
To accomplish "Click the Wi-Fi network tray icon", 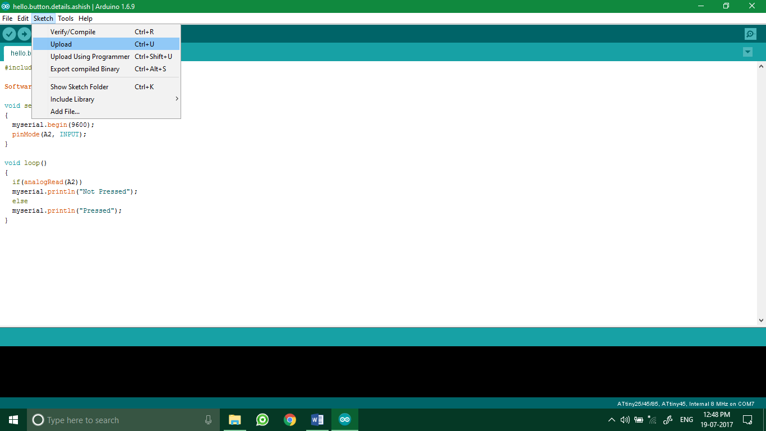I will point(652,420).
